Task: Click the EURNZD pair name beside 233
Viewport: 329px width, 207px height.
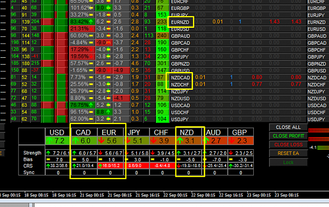Action: pyautogui.click(x=180, y=22)
